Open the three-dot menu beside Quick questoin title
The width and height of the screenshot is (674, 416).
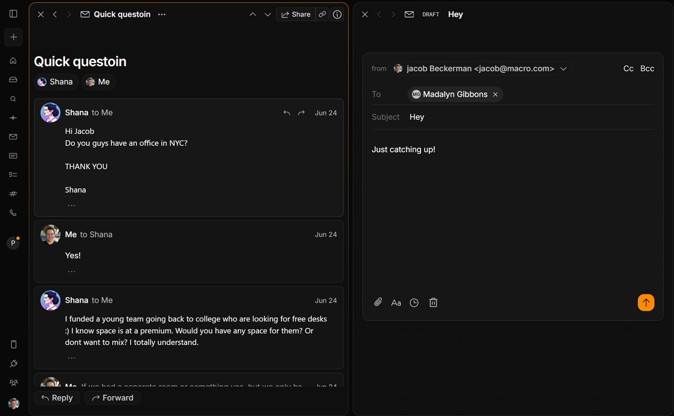coord(162,14)
